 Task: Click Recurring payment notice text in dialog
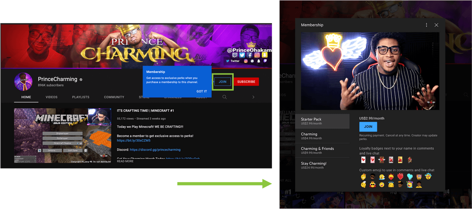398,137
